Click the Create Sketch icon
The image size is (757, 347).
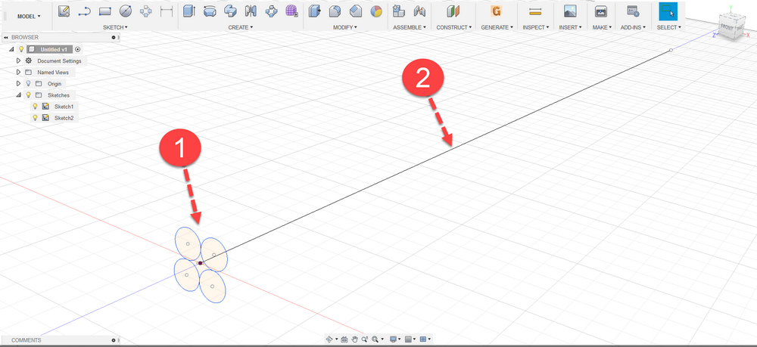click(64, 11)
